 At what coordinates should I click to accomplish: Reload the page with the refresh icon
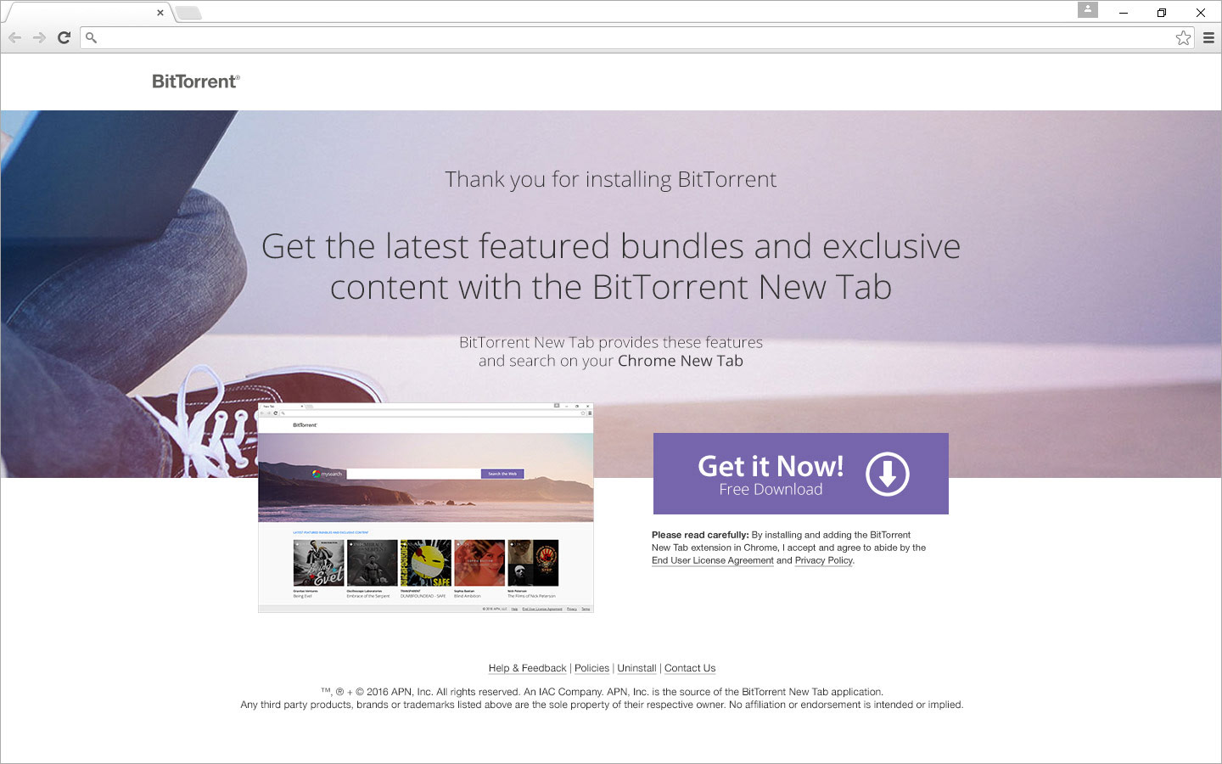coord(64,37)
